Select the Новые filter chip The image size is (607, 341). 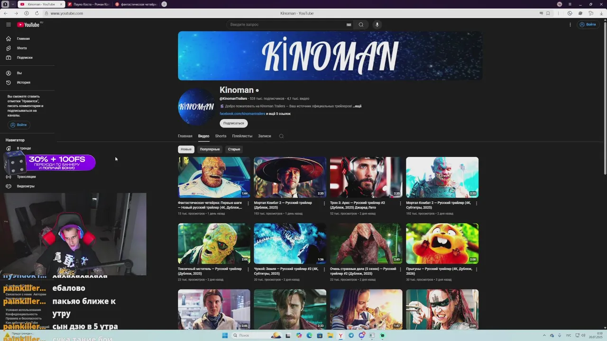(186, 149)
